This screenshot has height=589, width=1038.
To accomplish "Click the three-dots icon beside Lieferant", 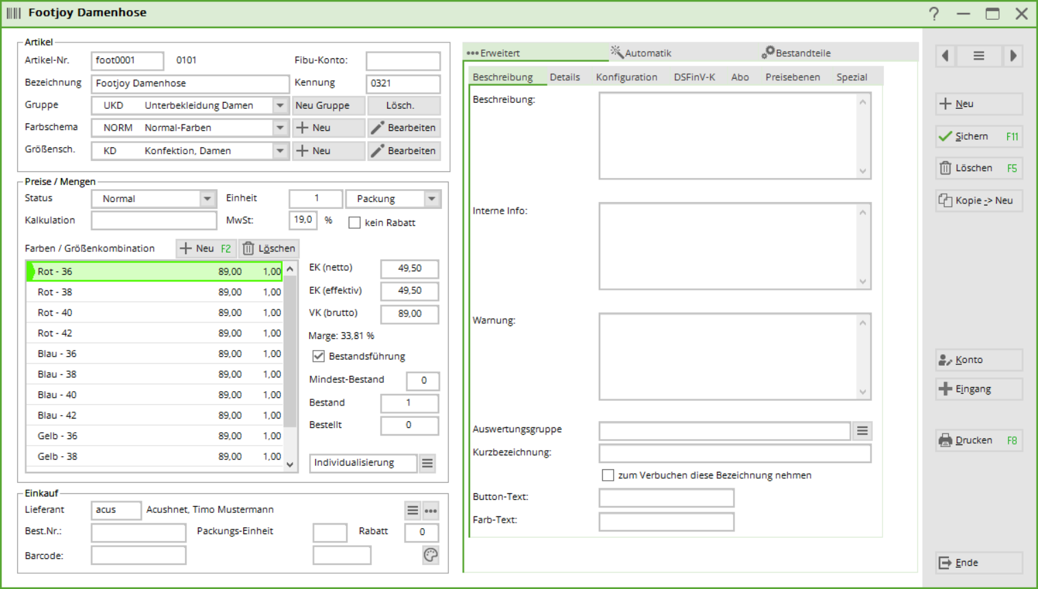I will pyautogui.click(x=431, y=510).
